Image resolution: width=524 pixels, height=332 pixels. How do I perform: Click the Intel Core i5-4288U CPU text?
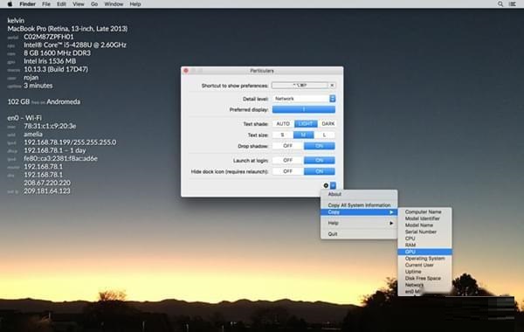pyautogui.click(x=75, y=45)
